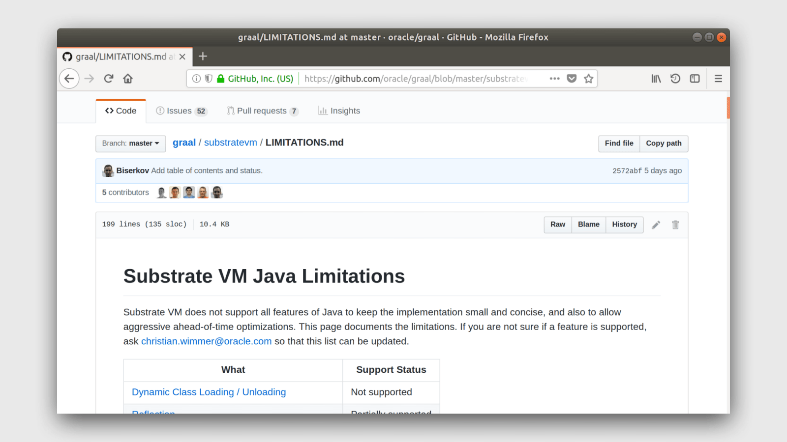The width and height of the screenshot is (787, 442).
Task: Open Dynamic Class Loading / Unloading link
Action: (x=209, y=392)
